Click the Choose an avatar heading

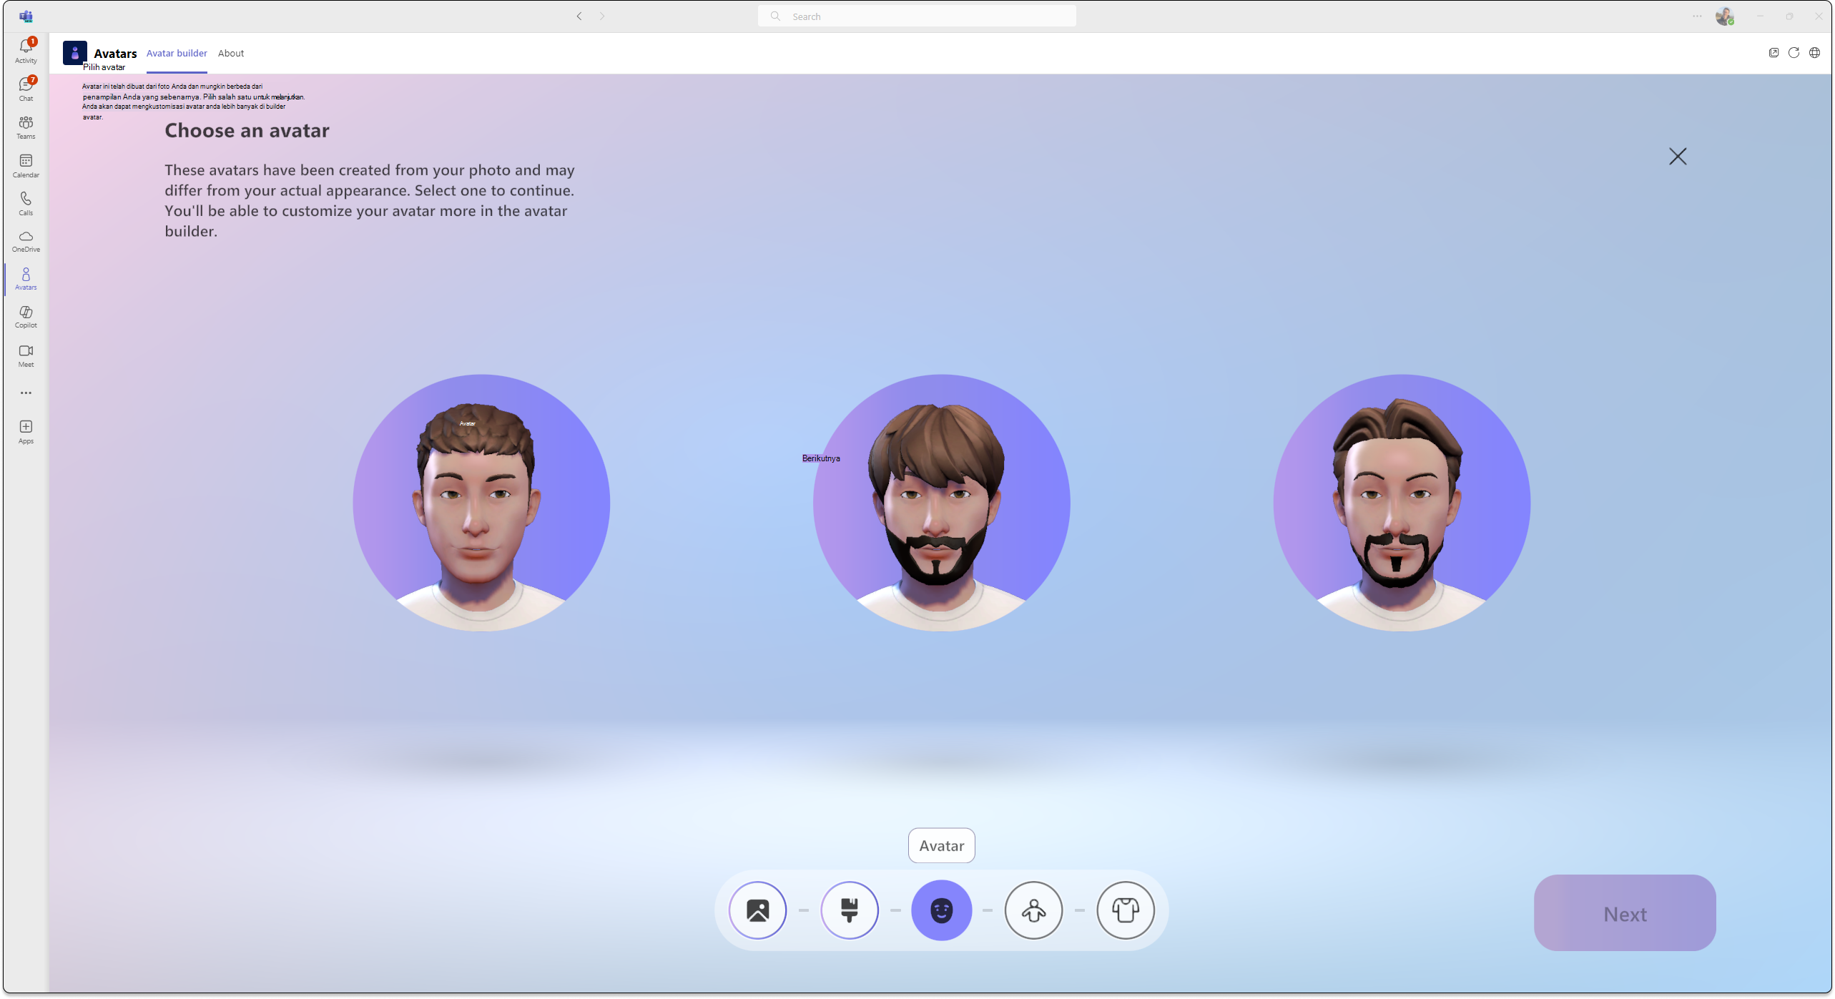247,130
